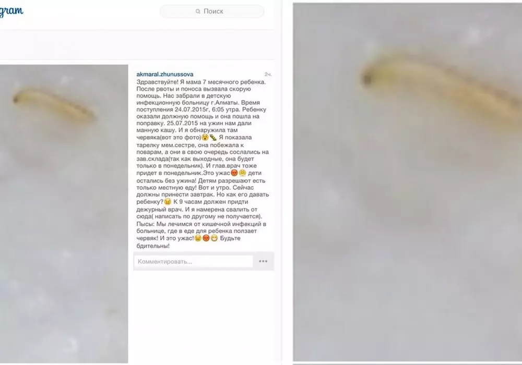Click the worm in the left post photo
This screenshot has height=365, width=522.
54,105
